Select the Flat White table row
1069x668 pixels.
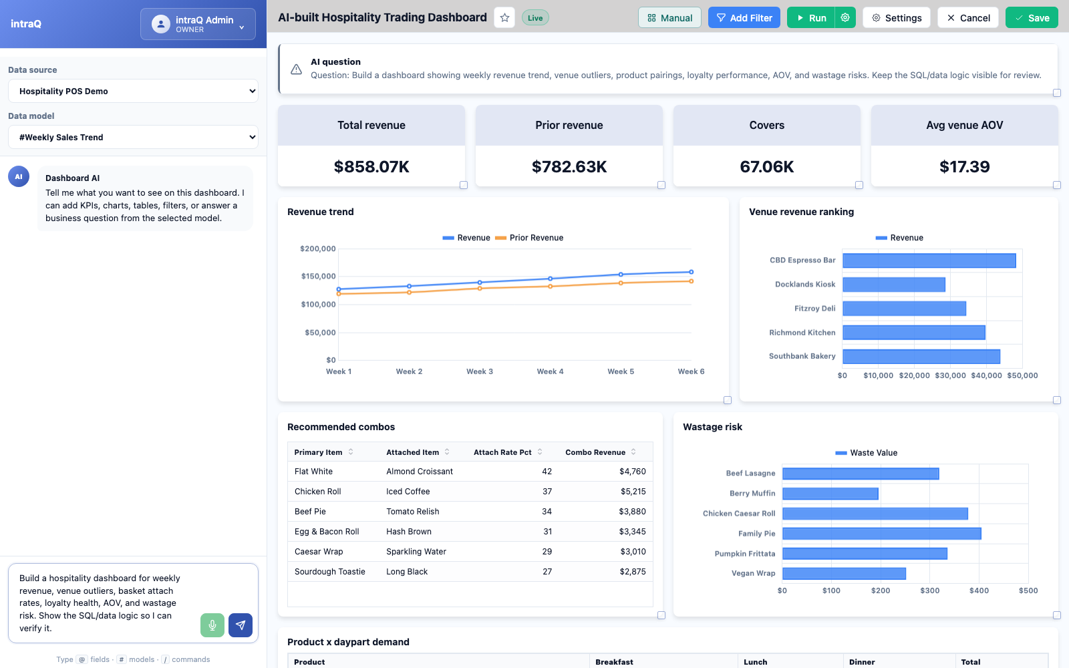[x=470, y=472]
